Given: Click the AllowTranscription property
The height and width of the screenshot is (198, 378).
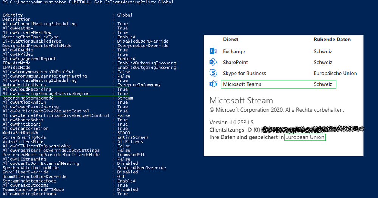Looking at the screenshot, I should tap(25, 128).
